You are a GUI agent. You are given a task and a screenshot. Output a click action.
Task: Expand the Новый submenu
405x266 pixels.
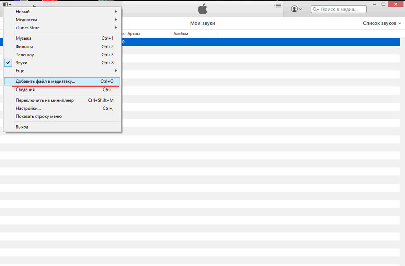pos(23,12)
